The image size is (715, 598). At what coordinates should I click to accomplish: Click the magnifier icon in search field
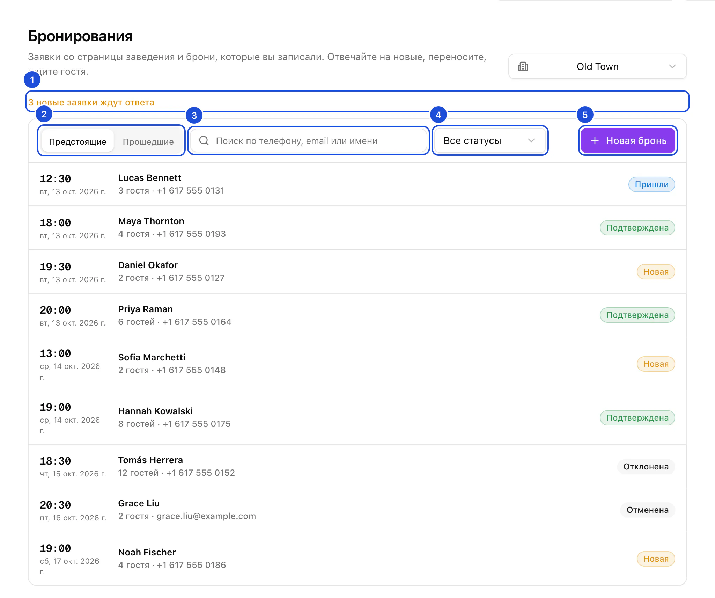[x=204, y=140]
